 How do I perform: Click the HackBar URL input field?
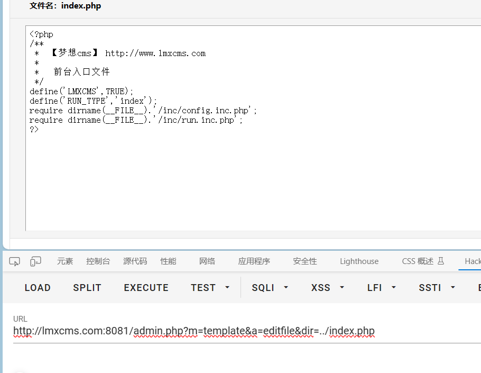point(247,331)
